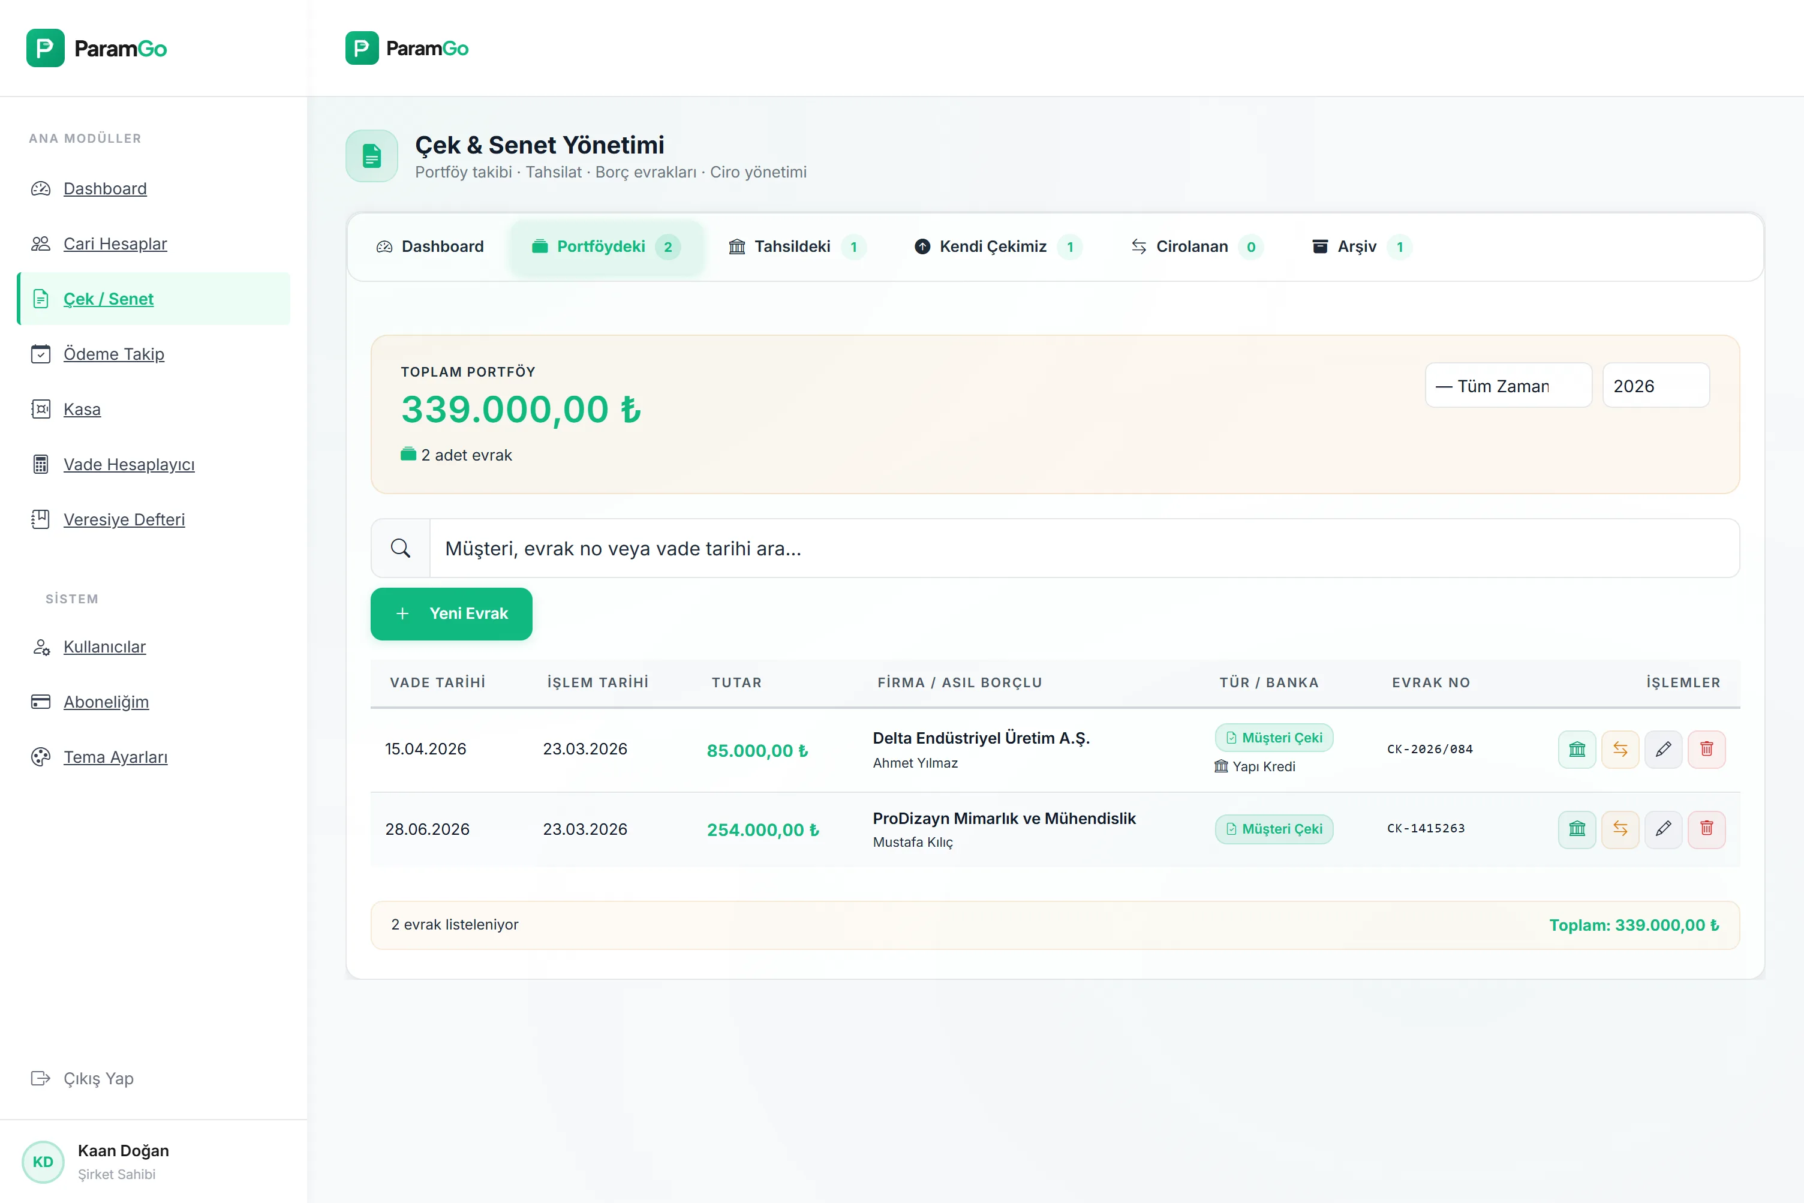Click bank collection icon for Delta Endüstriyel row

click(x=1576, y=749)
